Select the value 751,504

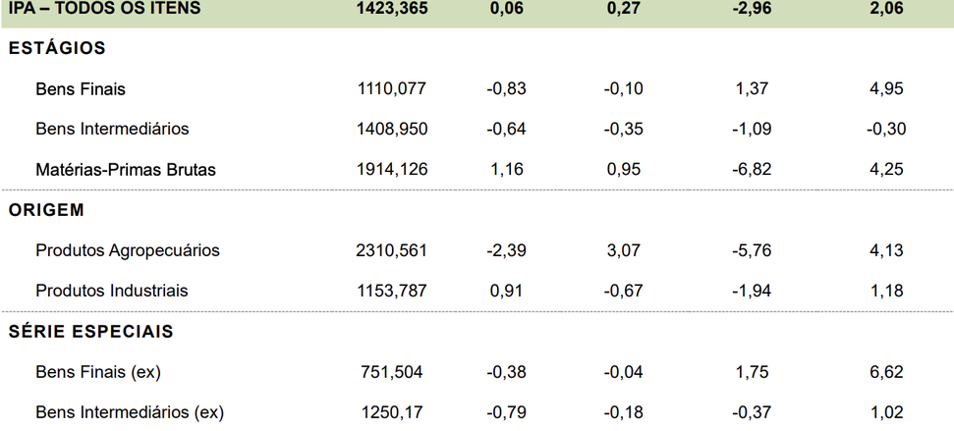pyautogui.click(x=392, y=371)
